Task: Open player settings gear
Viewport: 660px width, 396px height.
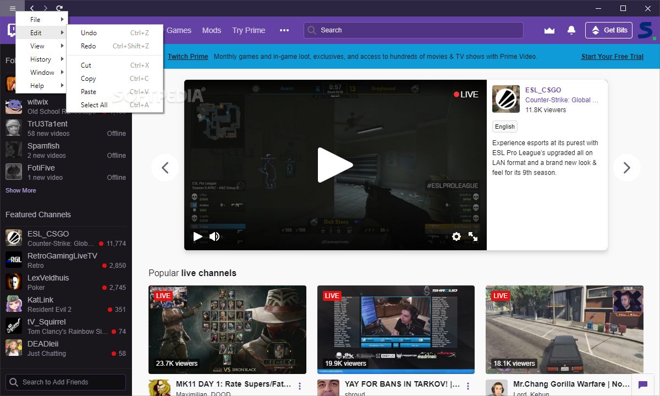Action: point(456,237)
